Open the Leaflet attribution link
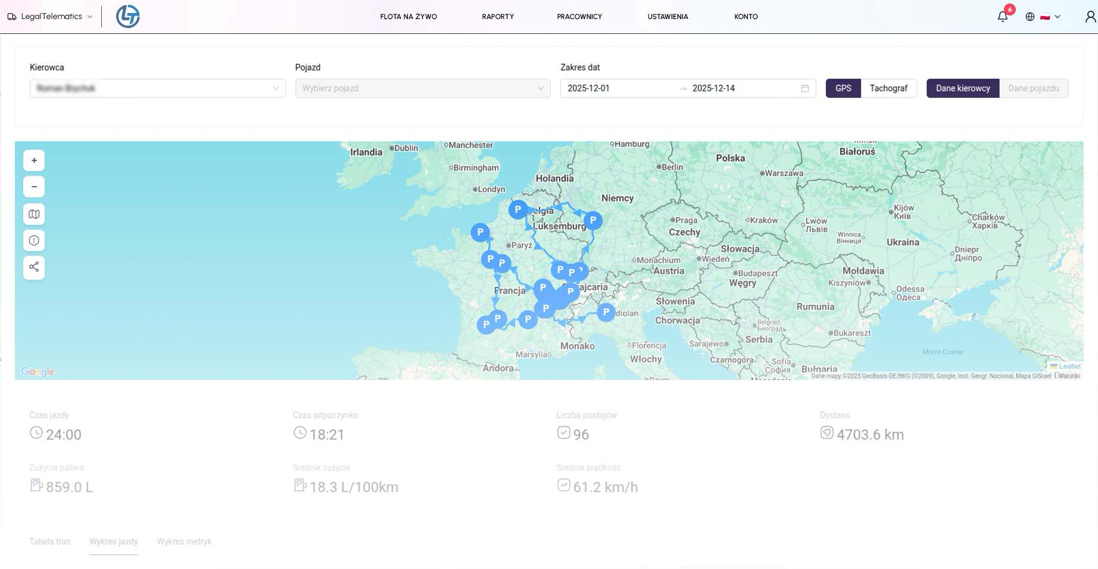1098x569 pixels. [x=1069, y=367]
